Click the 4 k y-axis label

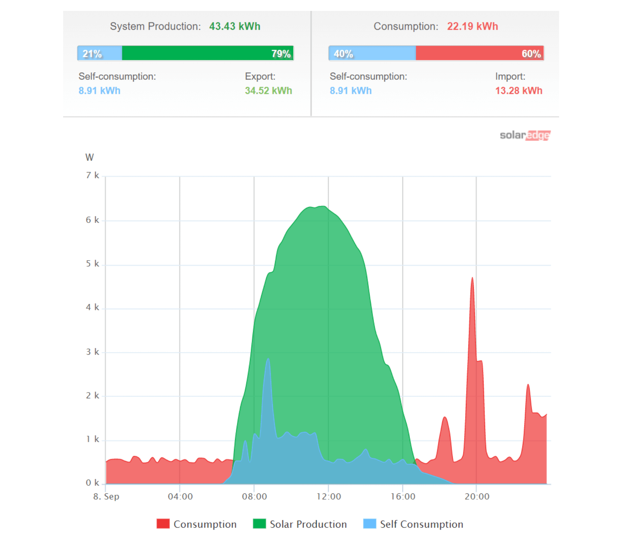click(x=93, y=307)
